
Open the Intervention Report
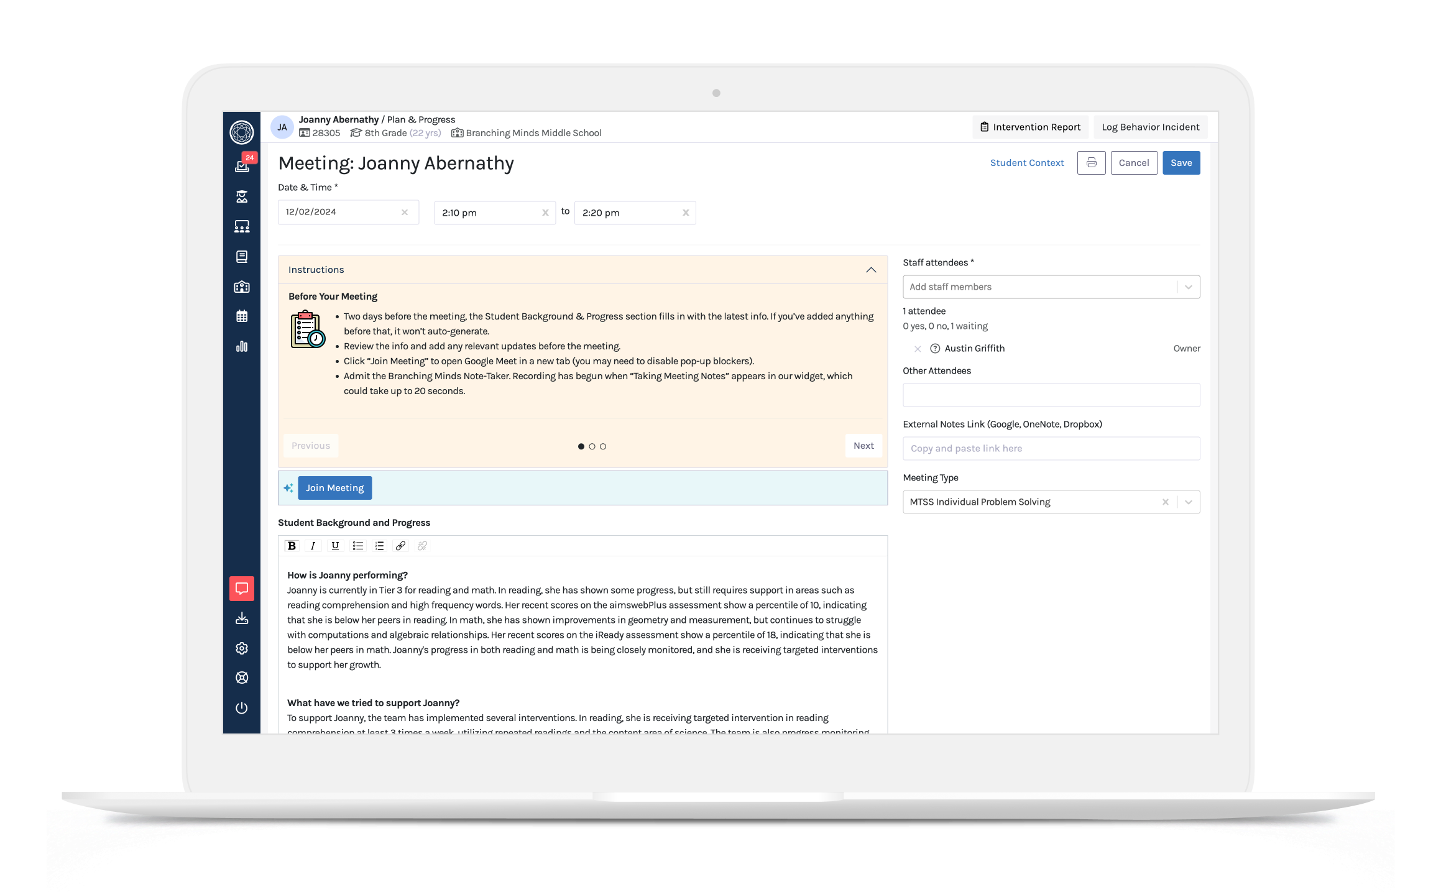point(1031,127)
